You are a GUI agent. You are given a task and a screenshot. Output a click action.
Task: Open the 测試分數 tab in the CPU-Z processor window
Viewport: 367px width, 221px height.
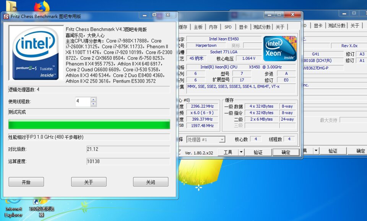coord(261,27)
